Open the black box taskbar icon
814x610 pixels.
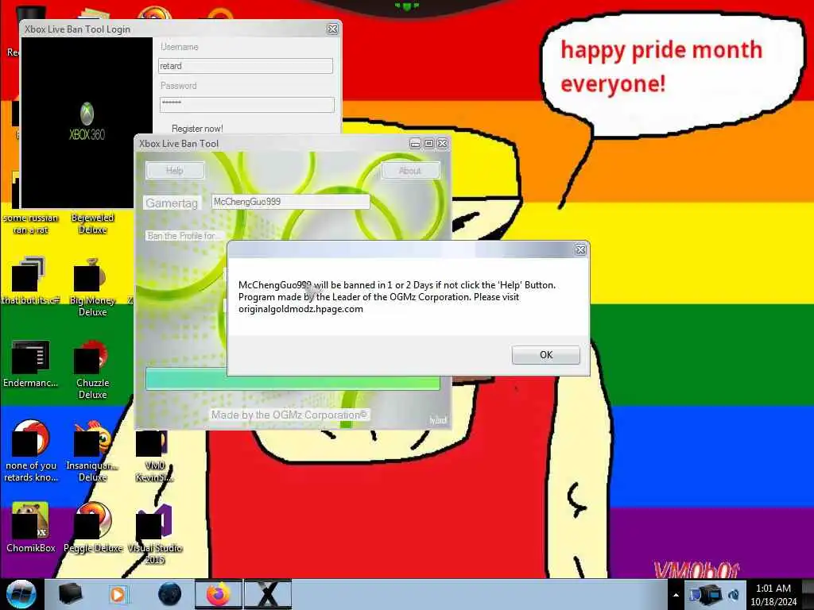pos(70,594)
